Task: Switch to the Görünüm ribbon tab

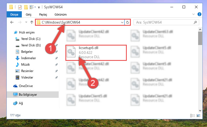Action: [61, 14]
